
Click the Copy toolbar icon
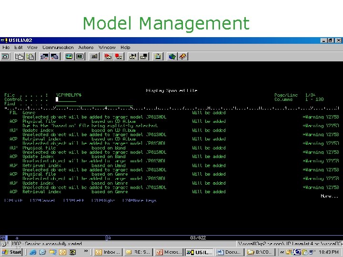(x=19, y=57)
